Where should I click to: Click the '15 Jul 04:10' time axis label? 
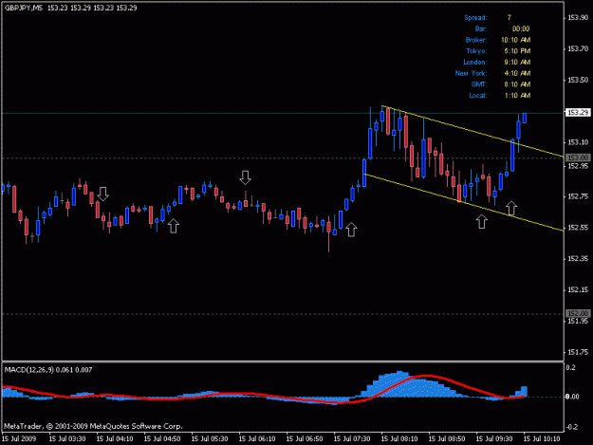coord(115,439)
